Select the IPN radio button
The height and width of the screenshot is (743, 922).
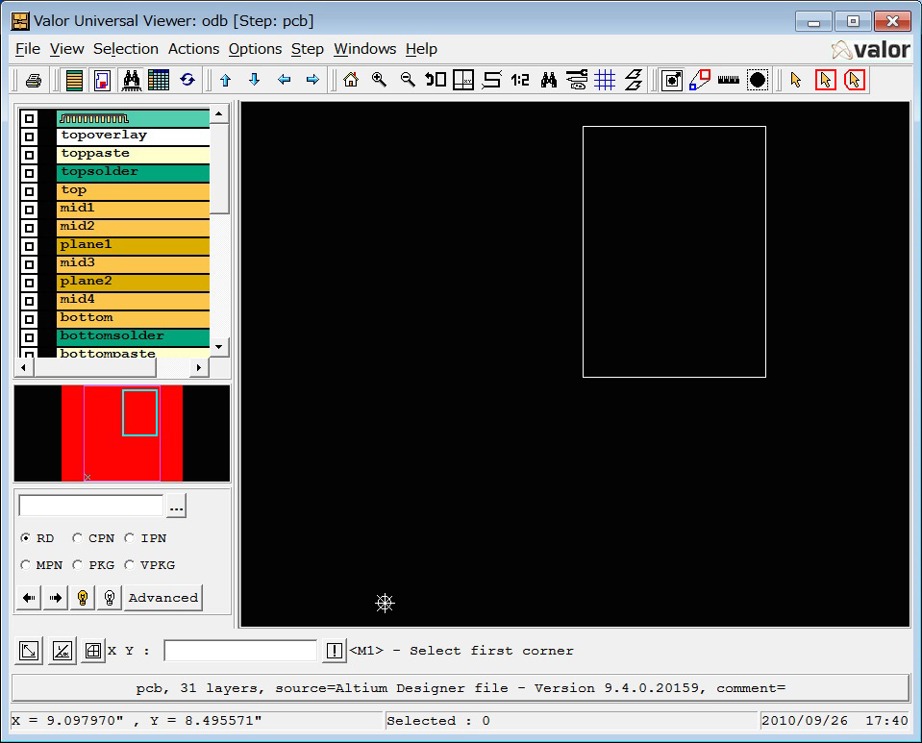pos(130,538)
